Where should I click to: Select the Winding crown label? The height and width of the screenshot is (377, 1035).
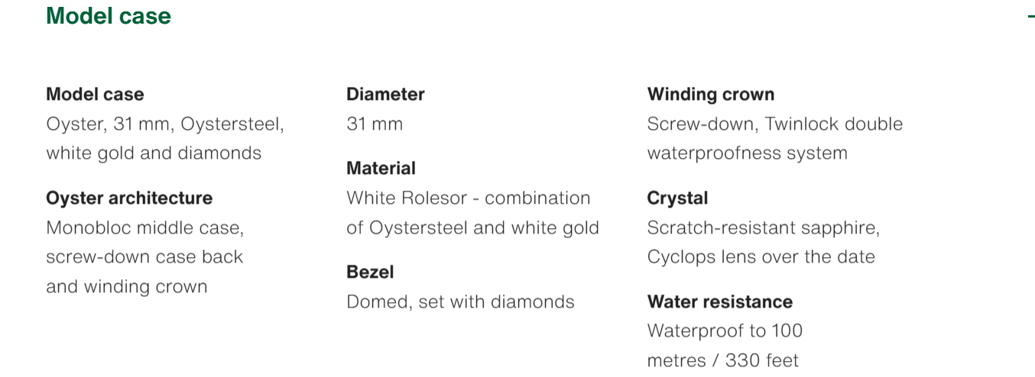711,95
